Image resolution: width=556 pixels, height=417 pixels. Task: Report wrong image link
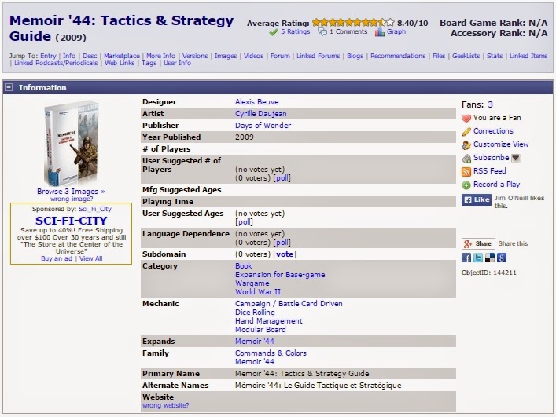pyautogui.click(x=72, y=199)
